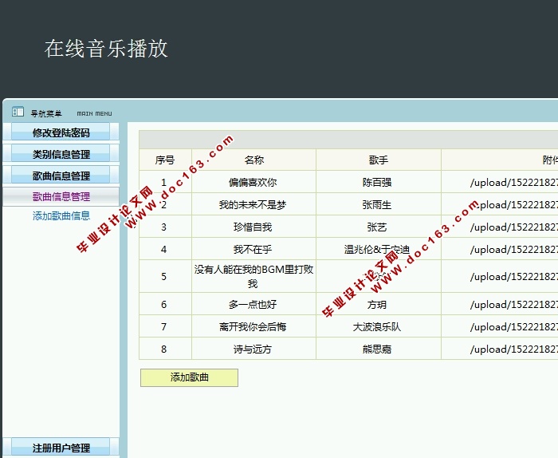Expand the 修改登陆密码 menu section
558x458 pixels.
pos(61,132)
